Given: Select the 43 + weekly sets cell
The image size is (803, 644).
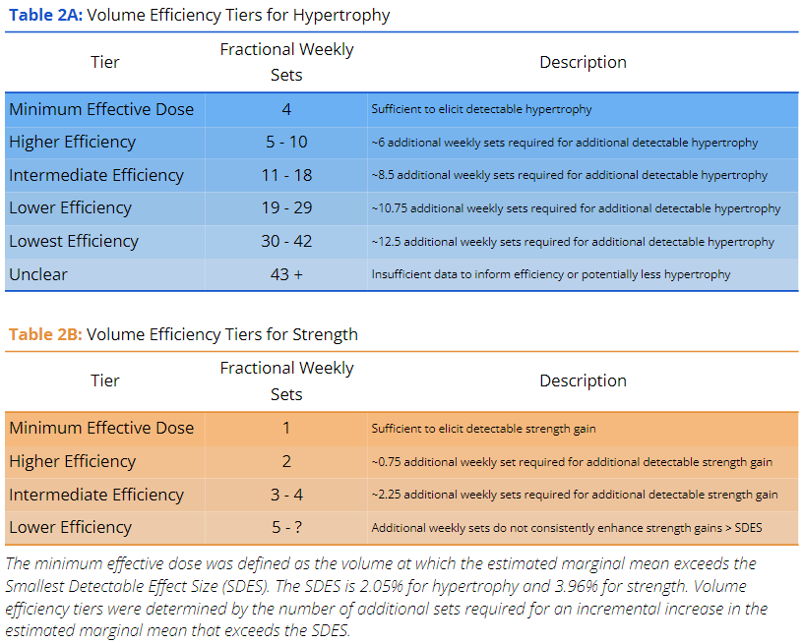Looking at the screenshot, I should coord(286,274).
